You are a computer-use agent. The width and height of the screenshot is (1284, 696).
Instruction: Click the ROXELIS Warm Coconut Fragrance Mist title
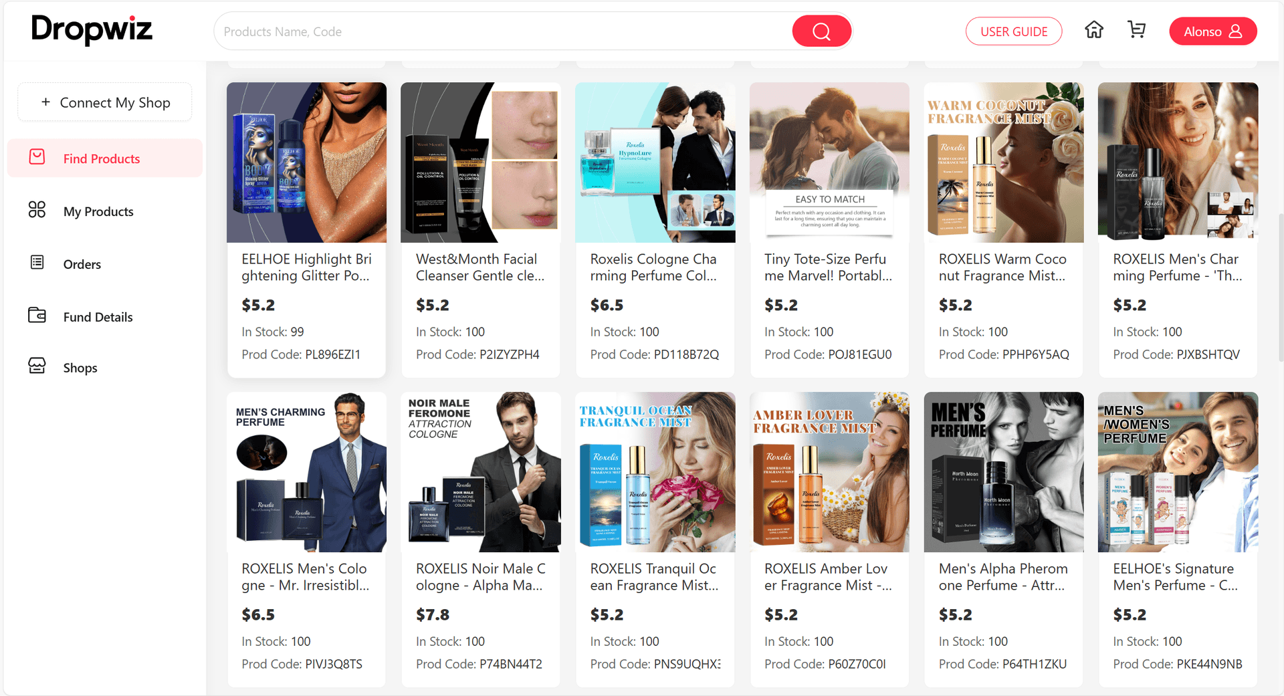[x=1002, y=267]
